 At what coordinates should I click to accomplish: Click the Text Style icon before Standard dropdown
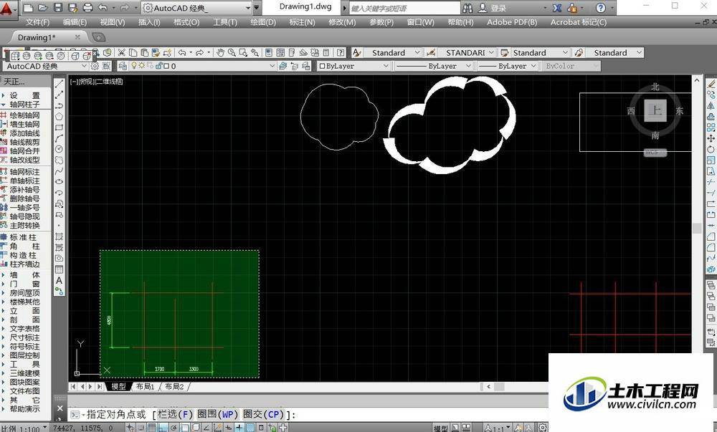356,53
